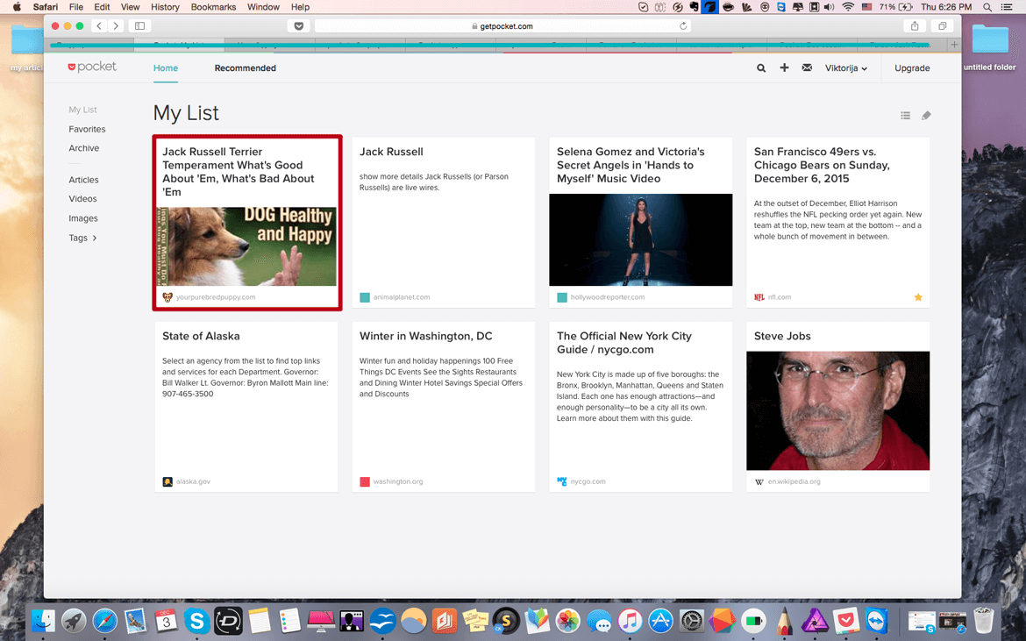Click the Save to Pocket toolbar button

point(298,26)
